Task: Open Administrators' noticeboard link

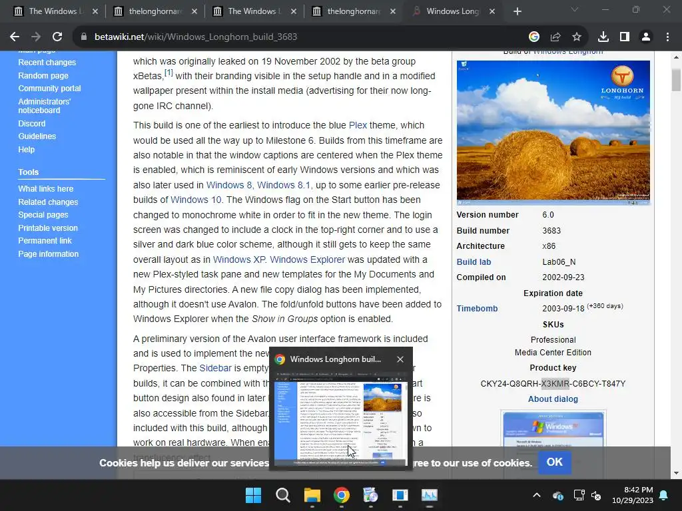Action: pyautogui.click(x=45, y=106)
